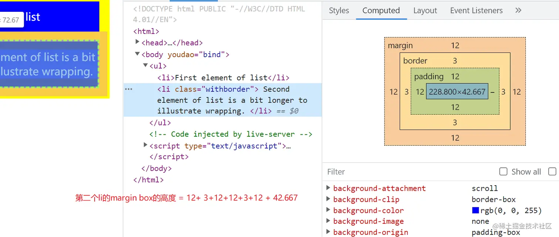Select the html opening tag
Viewport: 559px width, 237px height.
(x=146, y=31)
